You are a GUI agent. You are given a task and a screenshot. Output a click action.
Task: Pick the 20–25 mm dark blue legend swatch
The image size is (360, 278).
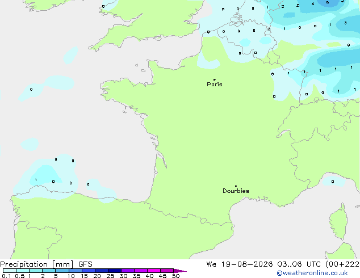[102, 271]
